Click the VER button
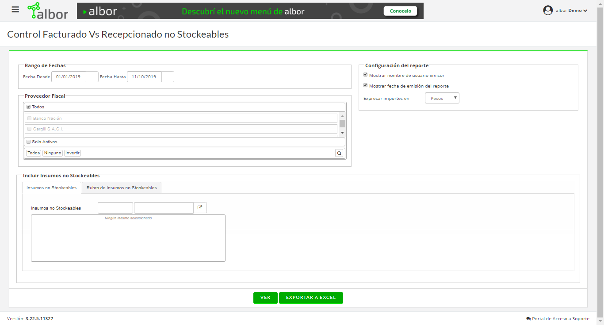 coord(265,298)
